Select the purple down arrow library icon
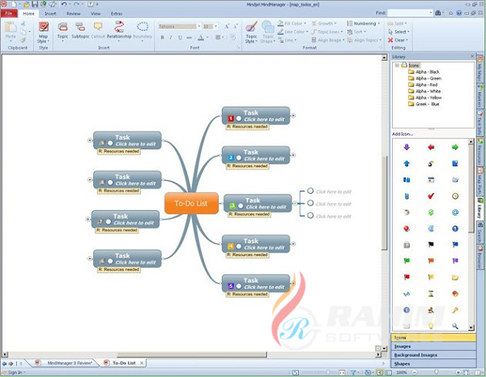 pyautogui.click(x=407, y=147)
